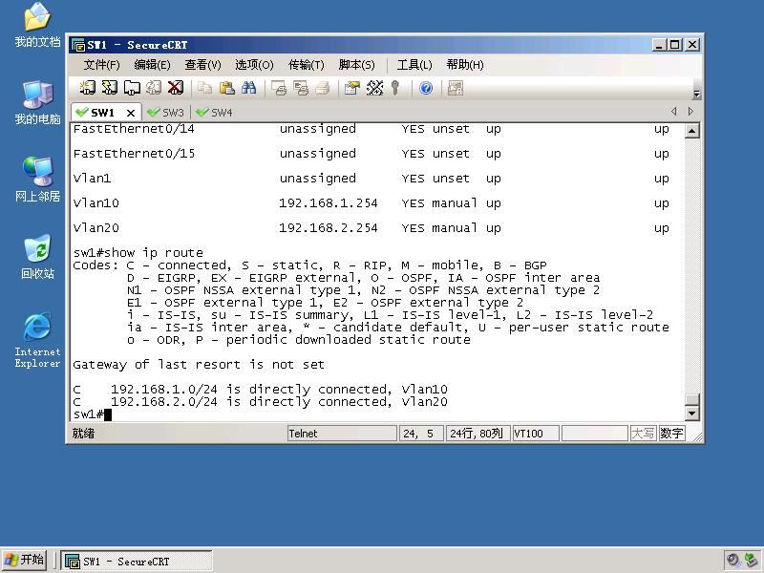
Task: Select the 网上邻居 desktop icon
Action: pyautogui.click(x=37, y=180)
